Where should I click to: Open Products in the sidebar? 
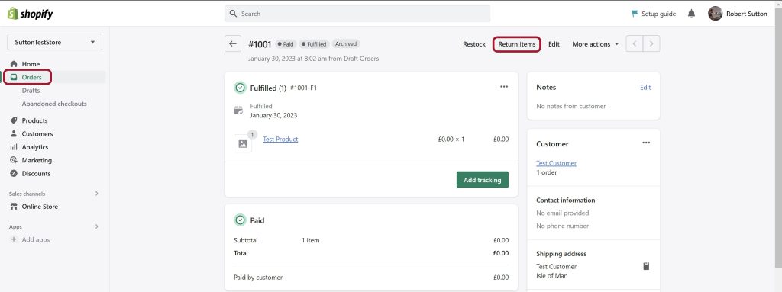click(34, 120)
